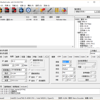Open the 功能 (E) menu

(15, 6)
